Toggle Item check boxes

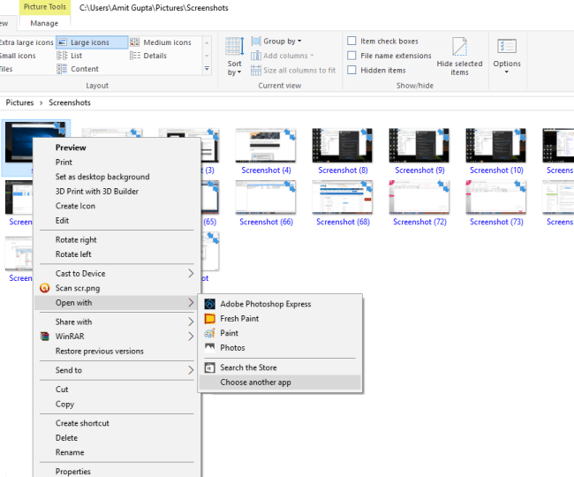pyautogui.click(x=351, y=41)
